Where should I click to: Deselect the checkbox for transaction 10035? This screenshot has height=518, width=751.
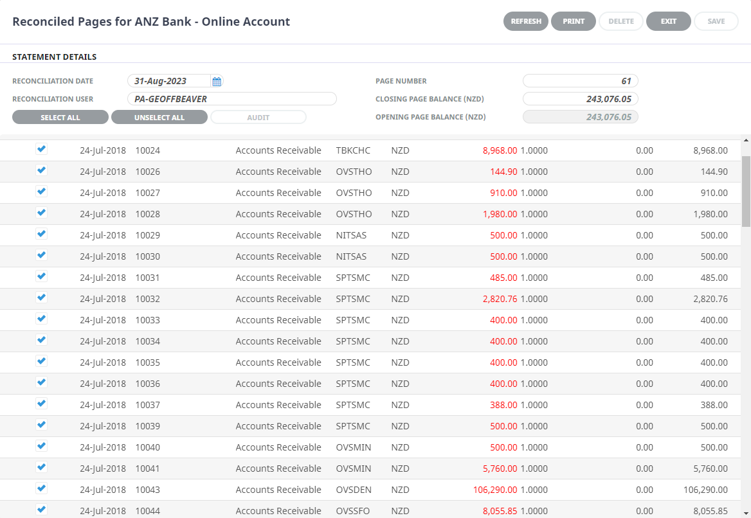pos(41,362)
